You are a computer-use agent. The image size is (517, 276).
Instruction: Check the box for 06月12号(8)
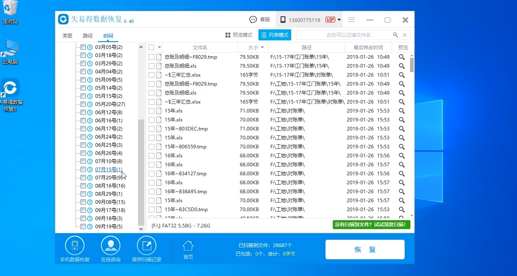(x=83, y=113)
